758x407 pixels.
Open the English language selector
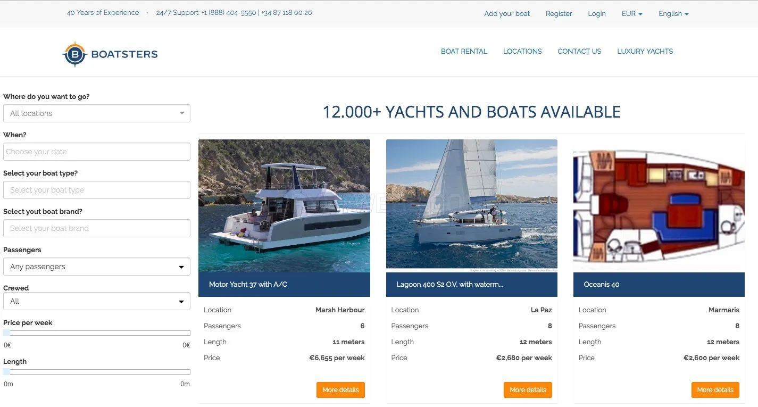(673, 14)
